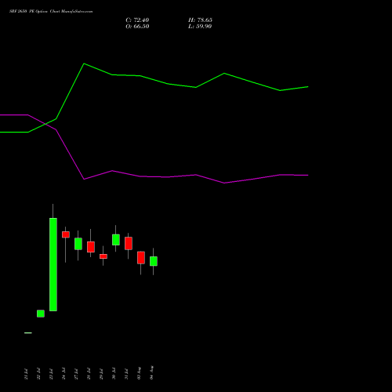Select the green candle for 27 Jul
The height and width of the screenshot is (392, 392).
(78, 244)
